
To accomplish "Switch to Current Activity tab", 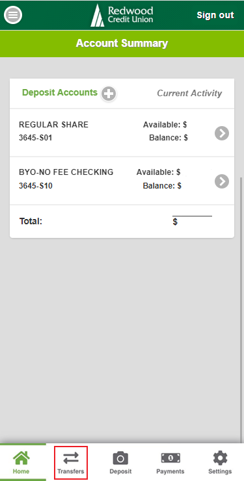I will 189,93.
